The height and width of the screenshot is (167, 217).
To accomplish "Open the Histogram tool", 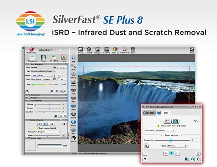I will (x=98, y=49).
